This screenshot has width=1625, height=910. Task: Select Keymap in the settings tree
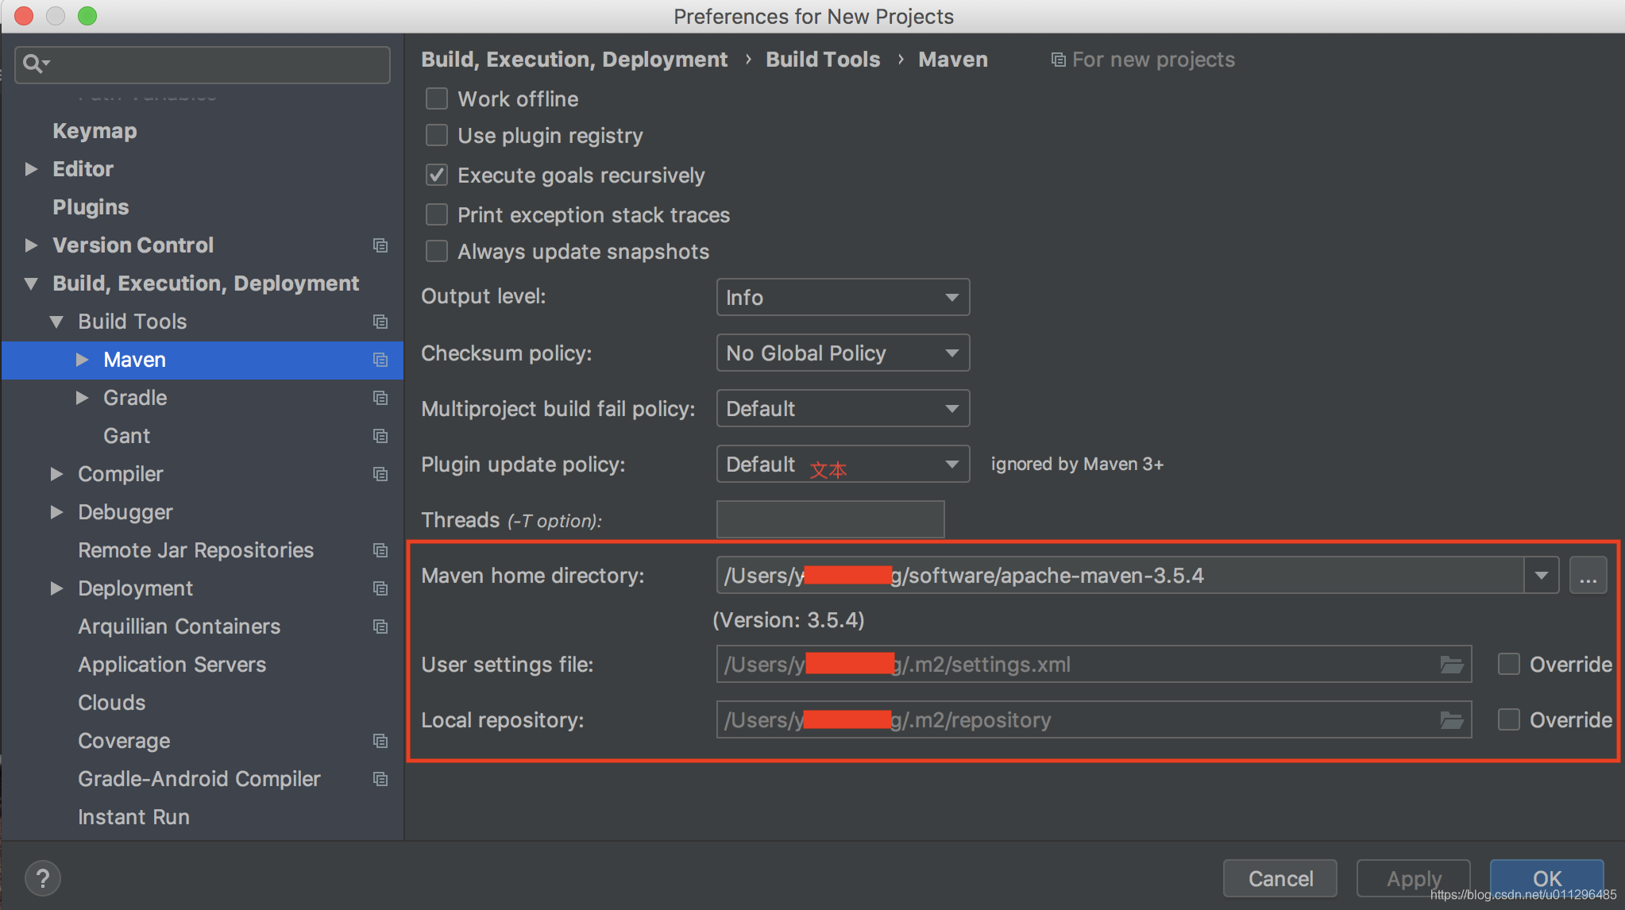(x=95, y=131)
